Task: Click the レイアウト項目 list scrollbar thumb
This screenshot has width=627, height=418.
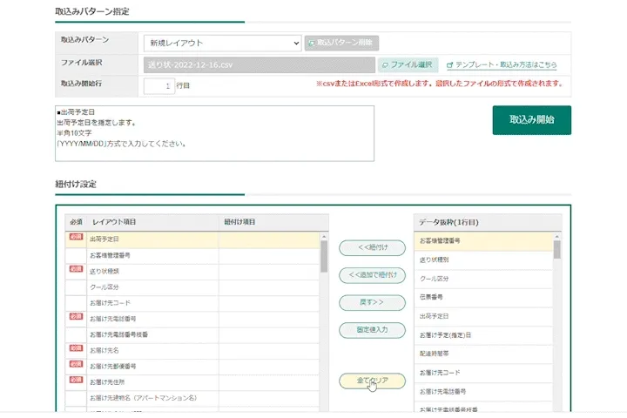Action: click(x=324, y=256)
